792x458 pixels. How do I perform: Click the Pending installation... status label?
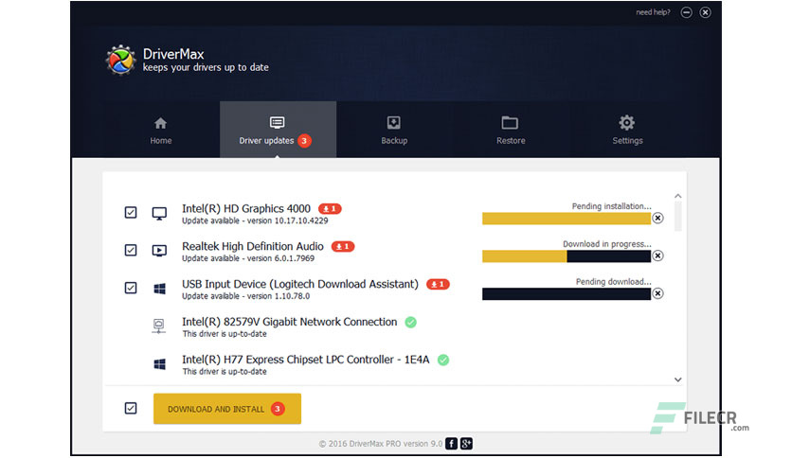tap(612, 206)
